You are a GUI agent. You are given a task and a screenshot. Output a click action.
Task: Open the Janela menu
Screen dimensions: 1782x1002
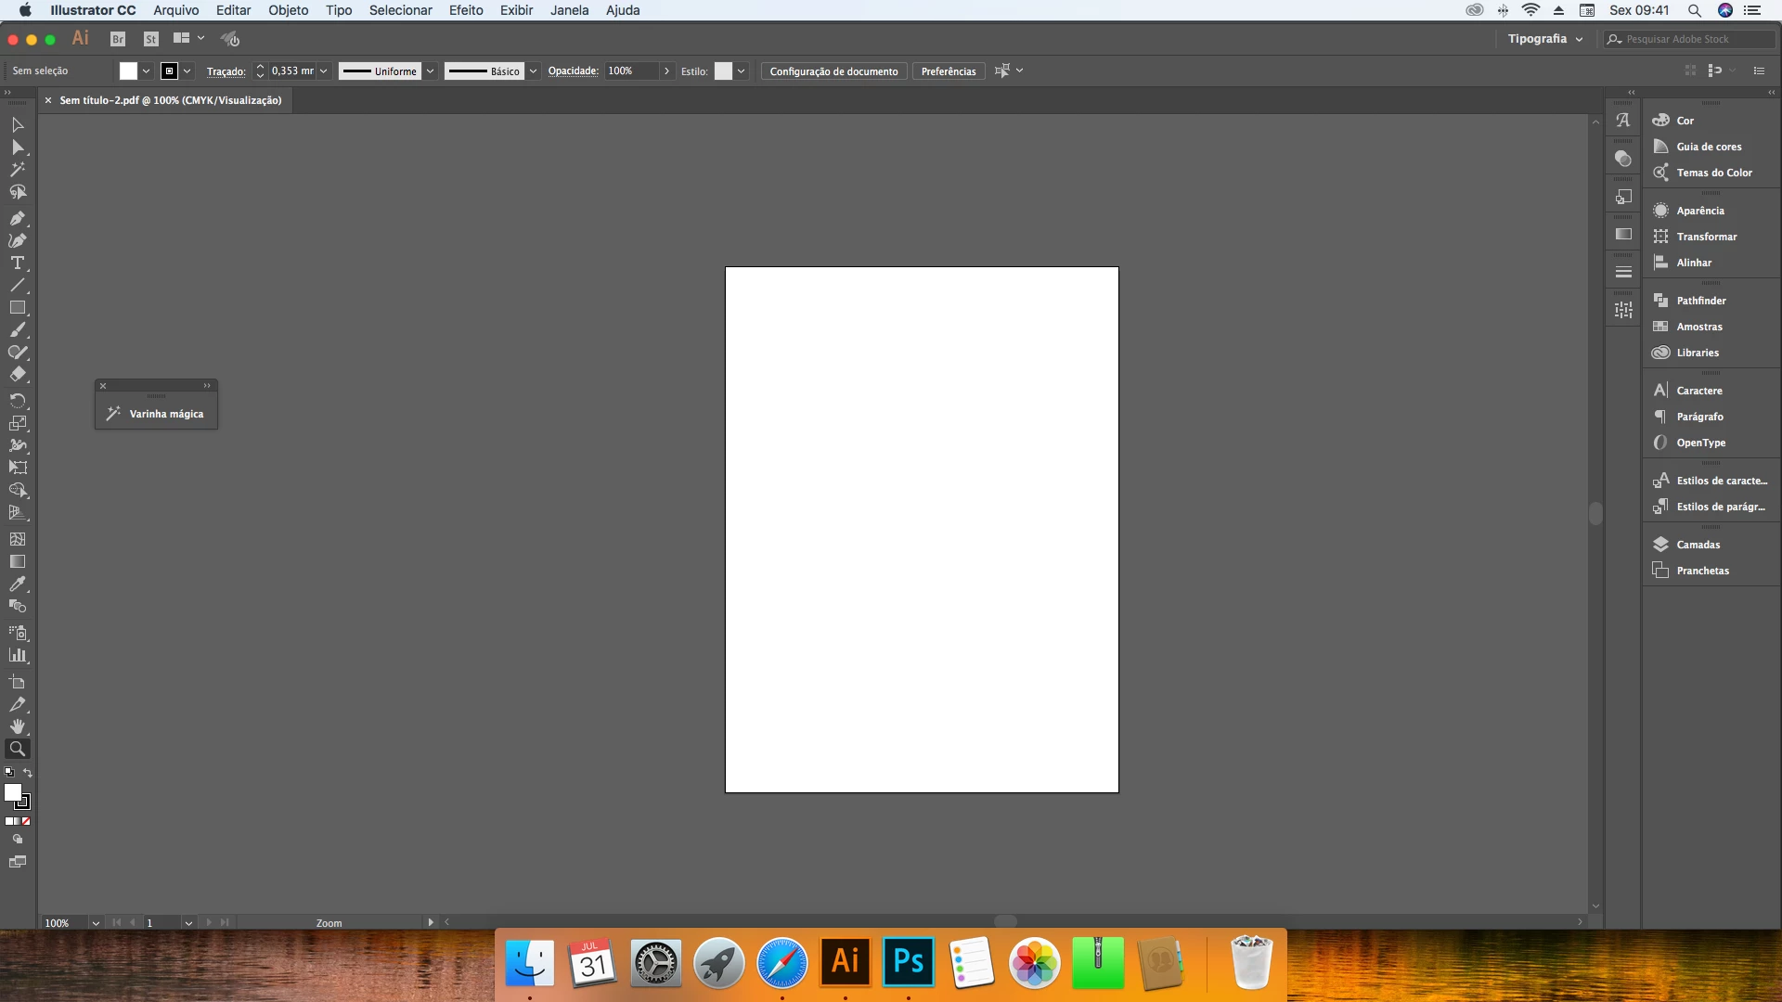pyautogui.click(x=569, y=10)
